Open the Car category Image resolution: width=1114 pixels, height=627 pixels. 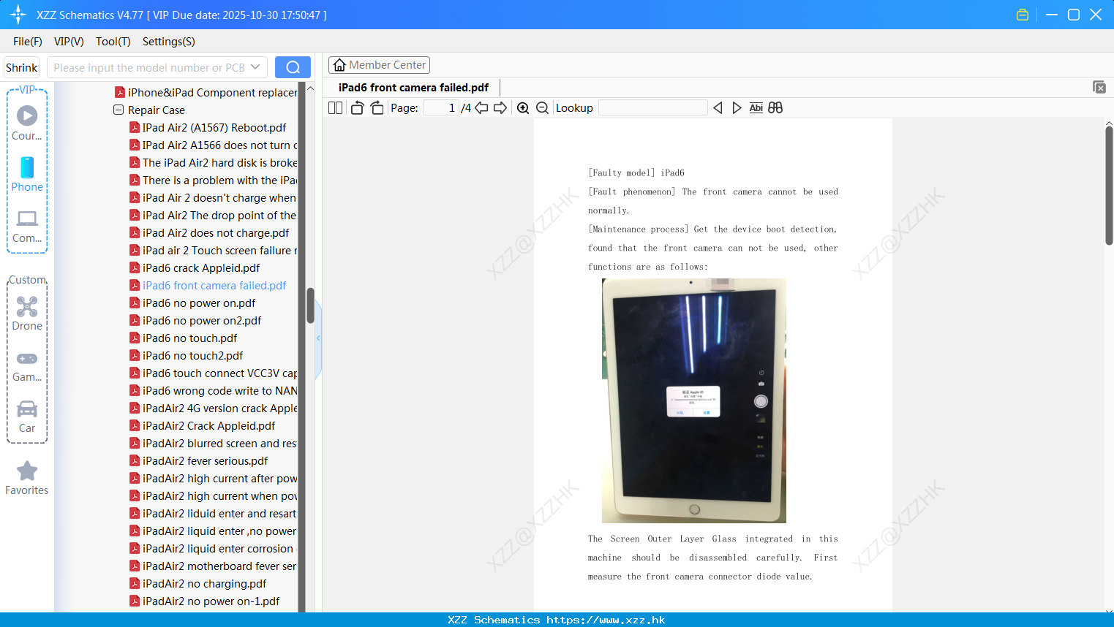(27, 417)
